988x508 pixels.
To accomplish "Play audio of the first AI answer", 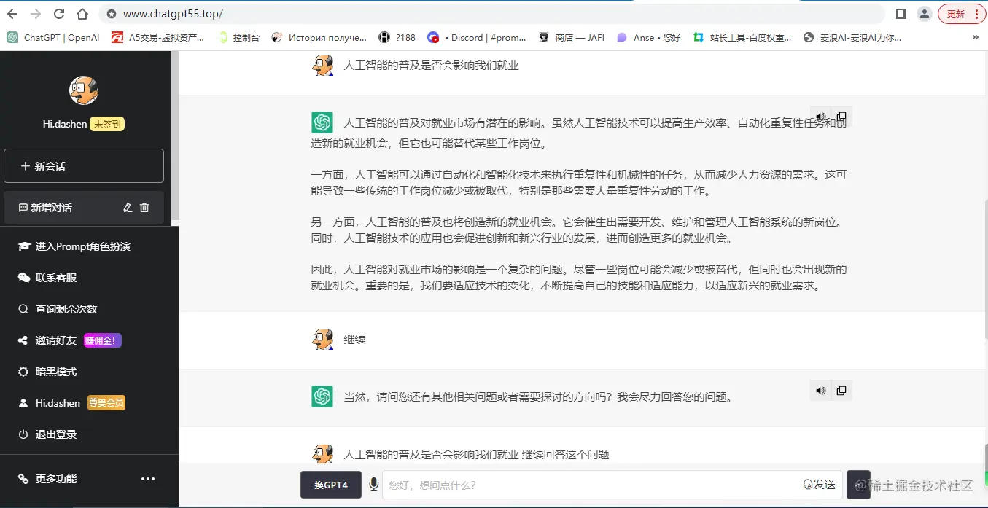I will tap(820, 117).
